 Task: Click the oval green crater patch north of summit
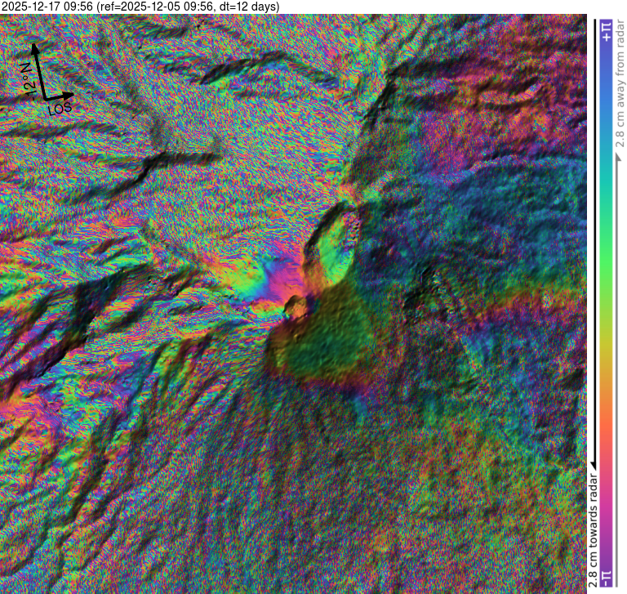point(336,243)
